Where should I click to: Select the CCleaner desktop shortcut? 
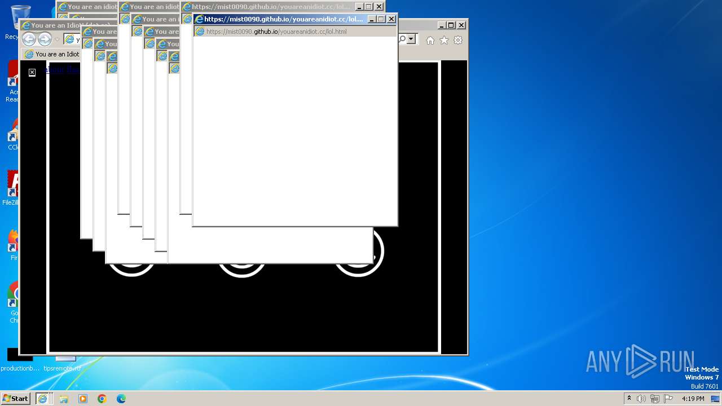(12, 134)
